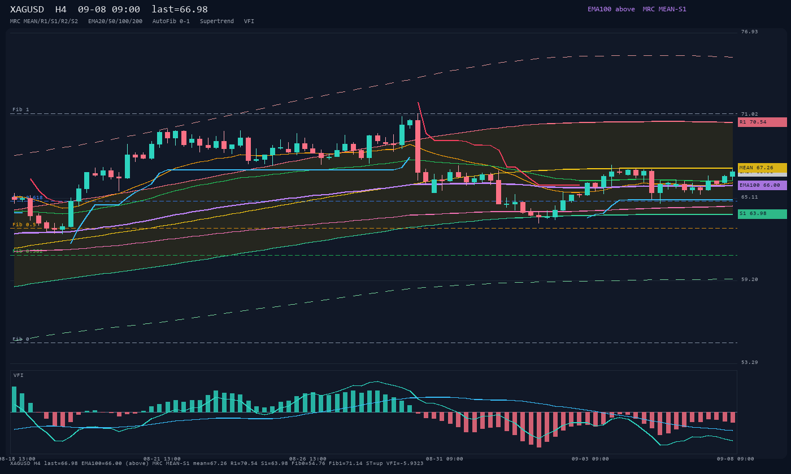This screenshot has width=791, height=474.
Task: Click the last=66.98 value in the title
Action: (180, 10)
